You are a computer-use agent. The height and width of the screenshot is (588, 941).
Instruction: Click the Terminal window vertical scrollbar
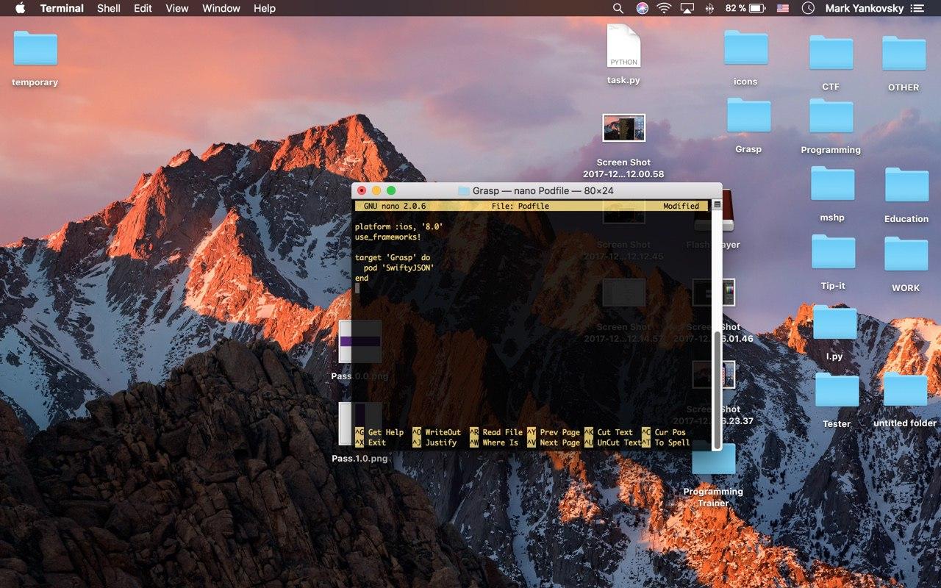(717, 390)
